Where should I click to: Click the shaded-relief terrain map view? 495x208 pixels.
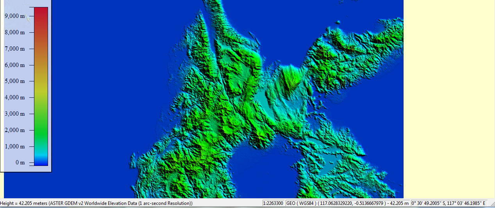click(x=204, y=99)
